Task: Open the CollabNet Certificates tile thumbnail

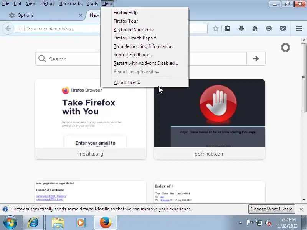Action: coord(91,192)
